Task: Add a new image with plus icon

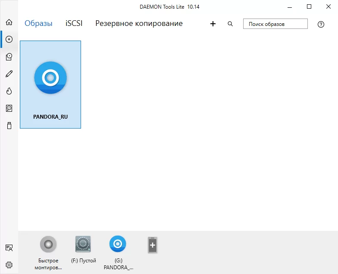Action: (x=213, y=24)
